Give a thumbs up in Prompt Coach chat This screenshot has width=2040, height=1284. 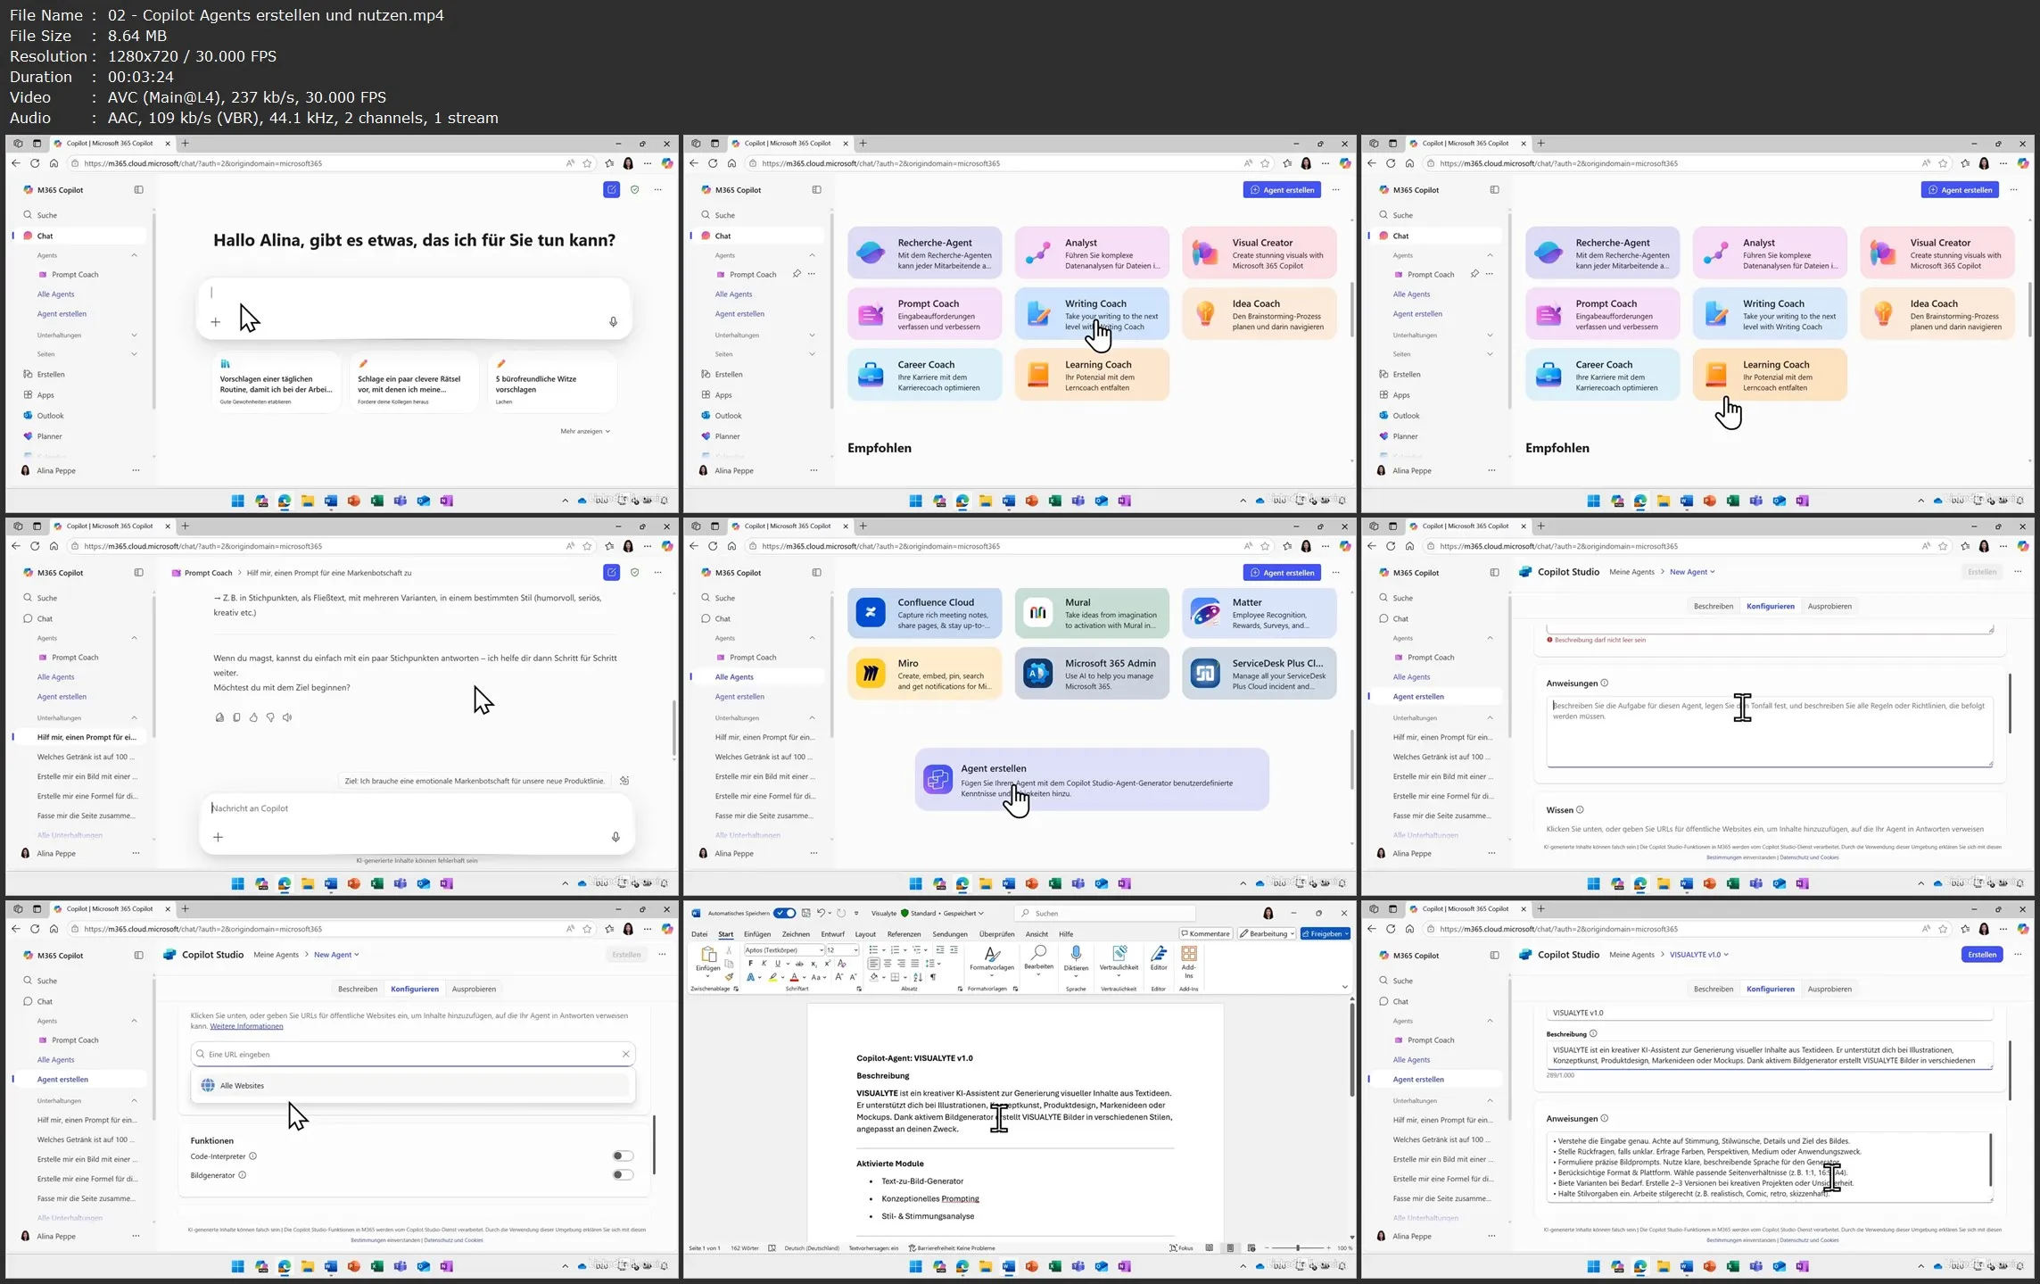click(x=253, y=717)
